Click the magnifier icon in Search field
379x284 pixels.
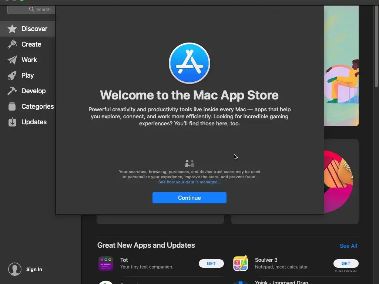point(32,9)
